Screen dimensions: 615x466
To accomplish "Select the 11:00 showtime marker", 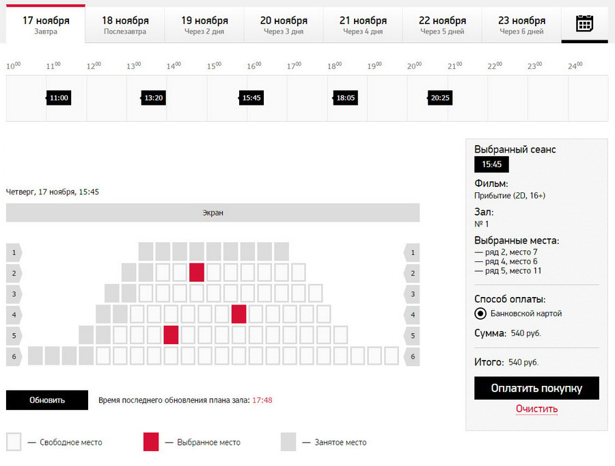I will pyautogui.click(x=59, y=98).
